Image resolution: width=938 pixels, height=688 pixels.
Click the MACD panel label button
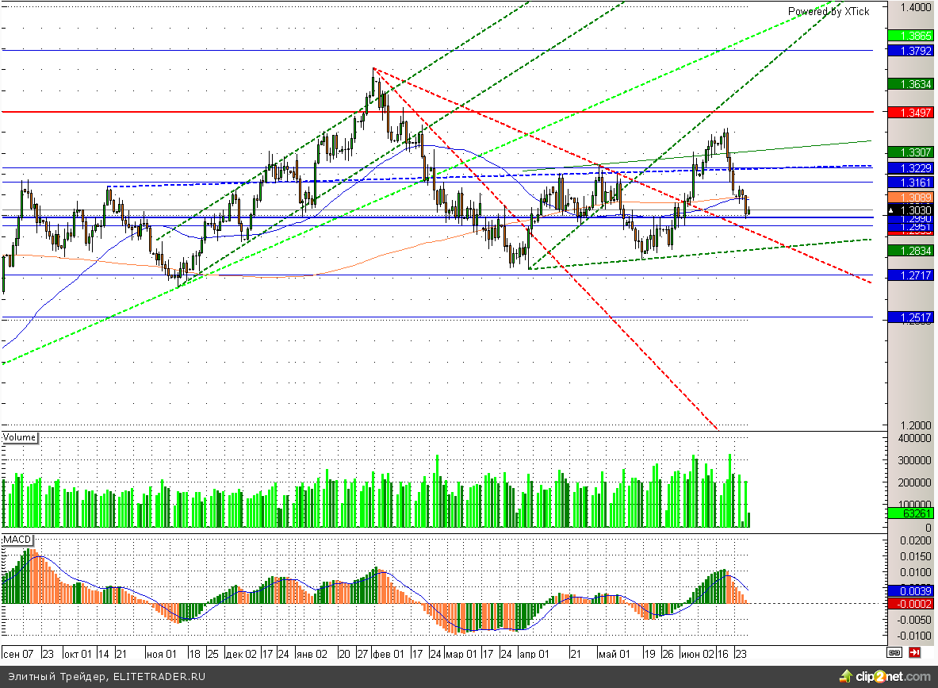tap(17, 540)
